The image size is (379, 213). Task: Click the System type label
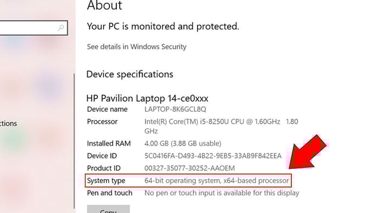click(x=106, y=181)
